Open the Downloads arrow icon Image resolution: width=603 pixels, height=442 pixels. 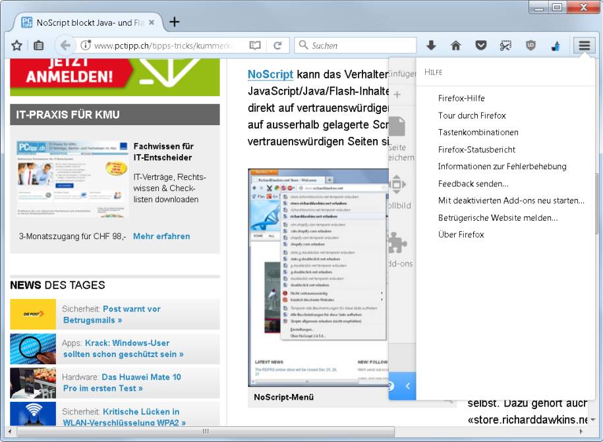pyautogui.click(x=430, y=45)
